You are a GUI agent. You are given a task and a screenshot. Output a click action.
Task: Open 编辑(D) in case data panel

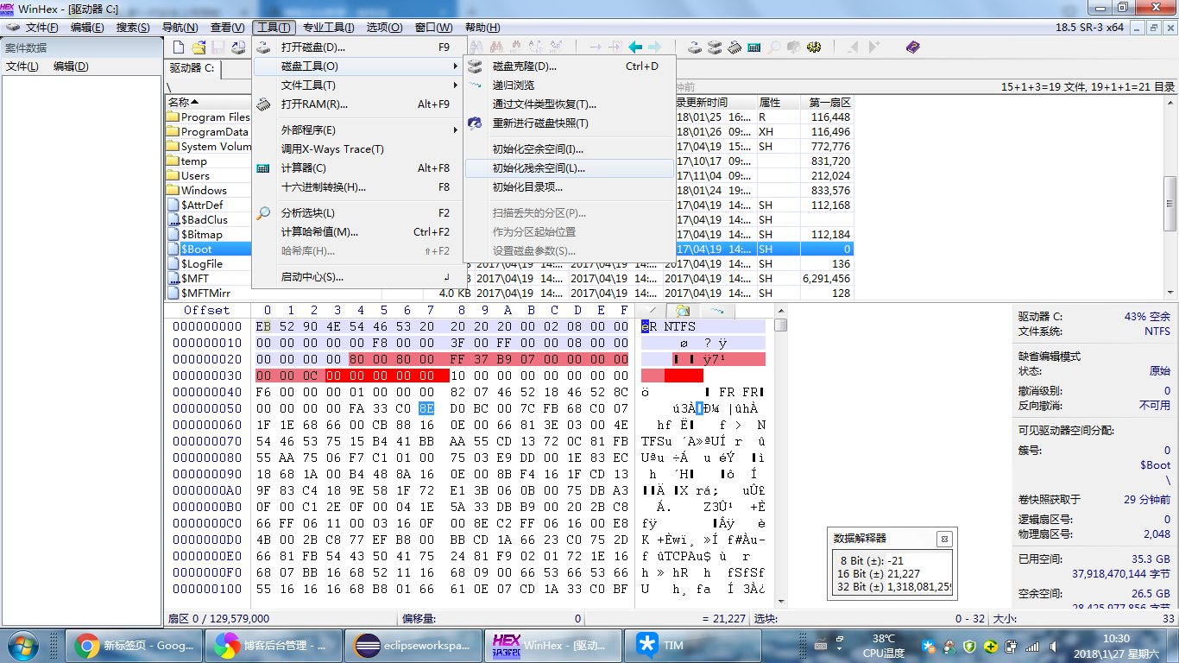click(x=71, y=66)
